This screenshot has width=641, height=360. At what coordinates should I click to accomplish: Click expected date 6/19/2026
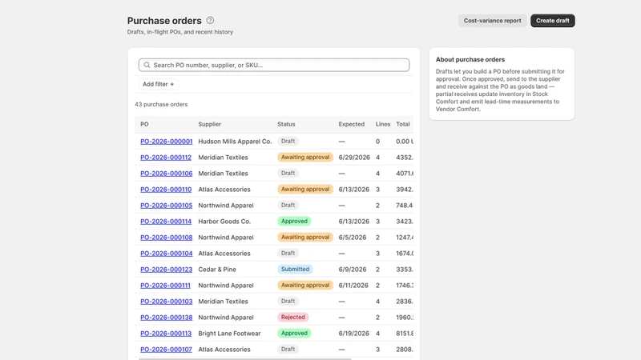[x=354, y=334]
